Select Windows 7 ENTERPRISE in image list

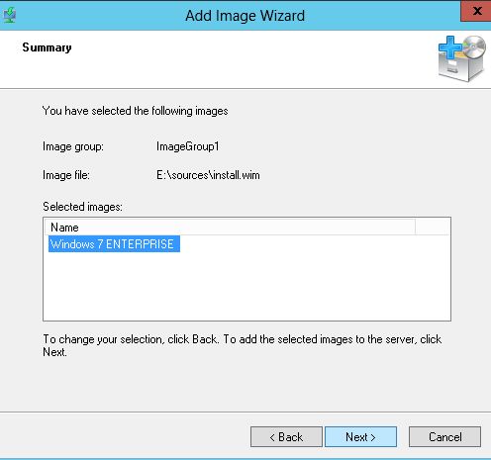[x=114, y=244]
